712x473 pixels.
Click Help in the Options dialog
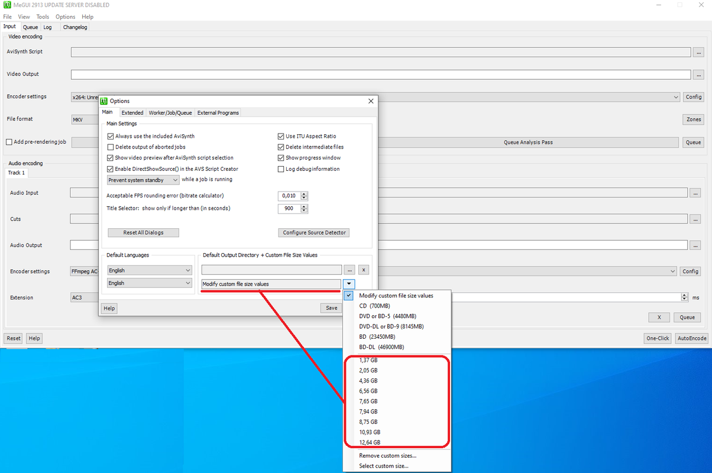tap(109, 308)
